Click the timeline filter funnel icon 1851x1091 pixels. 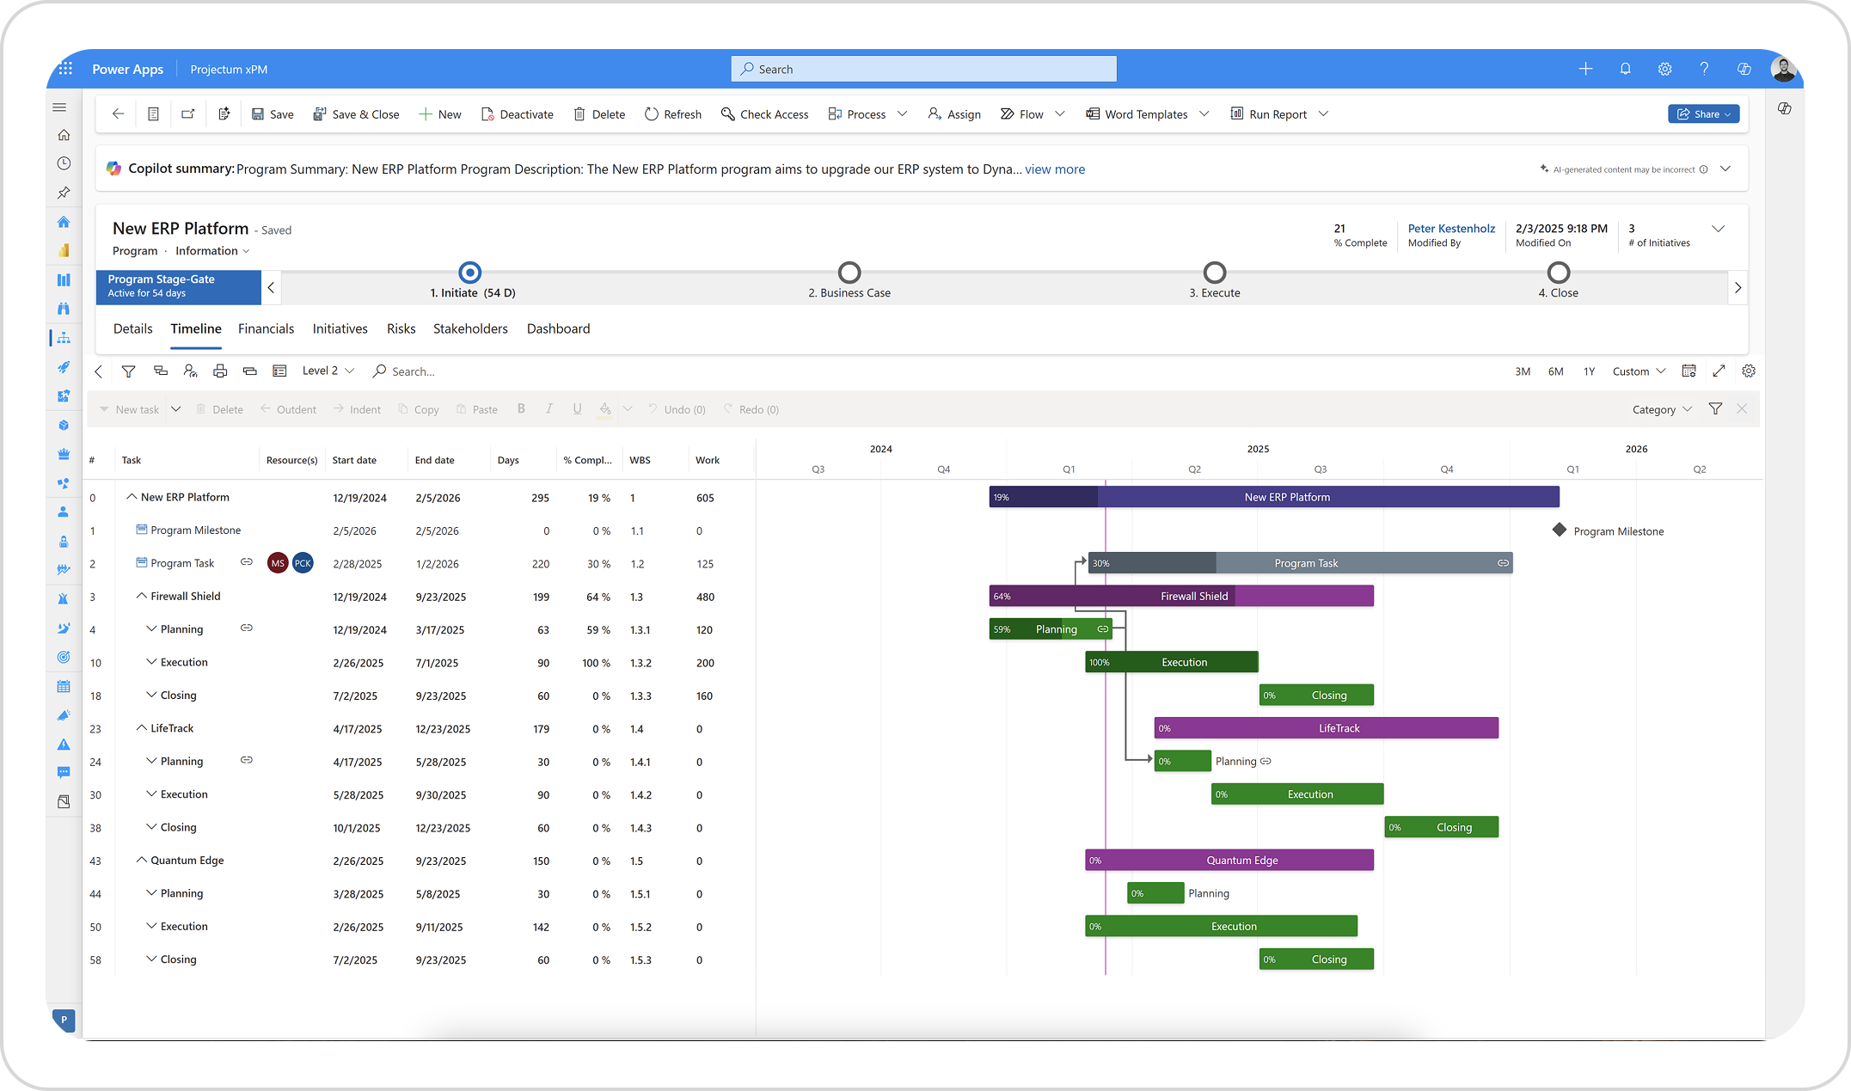tap(128, 371)
